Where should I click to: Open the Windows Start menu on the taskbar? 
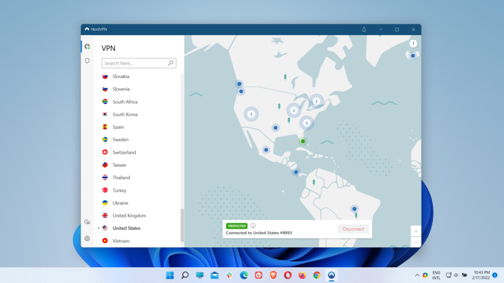pyautogui.click(x=170, y=275)
